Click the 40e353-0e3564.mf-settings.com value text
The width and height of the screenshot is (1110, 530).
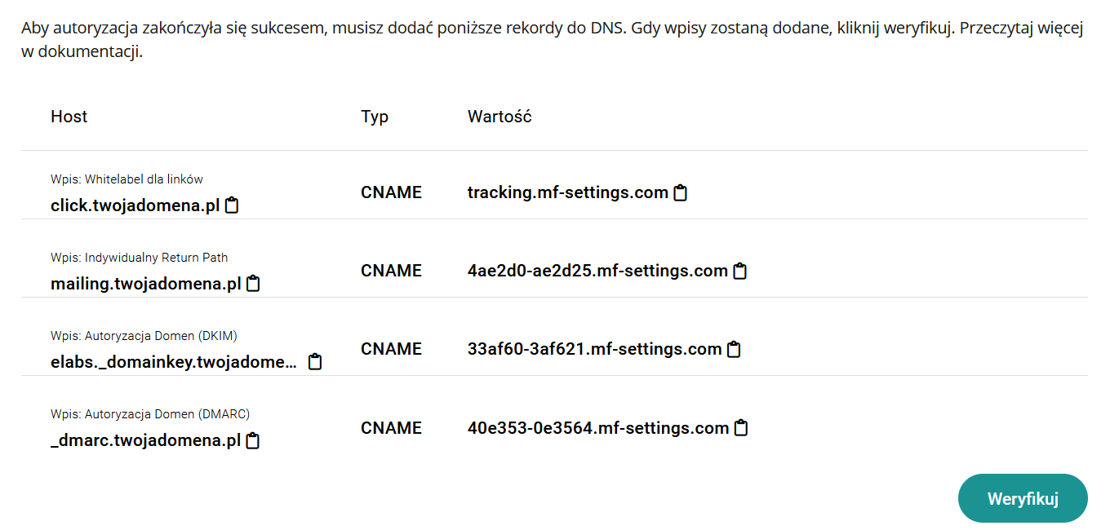click(597, 428)
